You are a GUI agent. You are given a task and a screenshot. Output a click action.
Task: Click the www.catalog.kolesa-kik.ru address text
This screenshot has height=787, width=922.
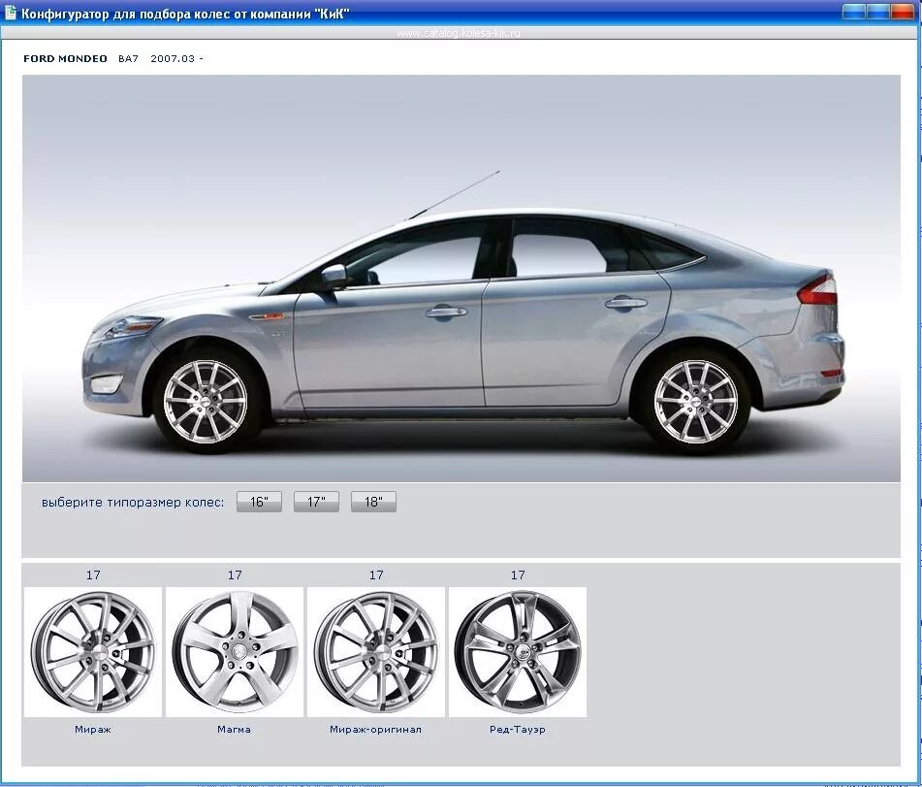(458, 34)
